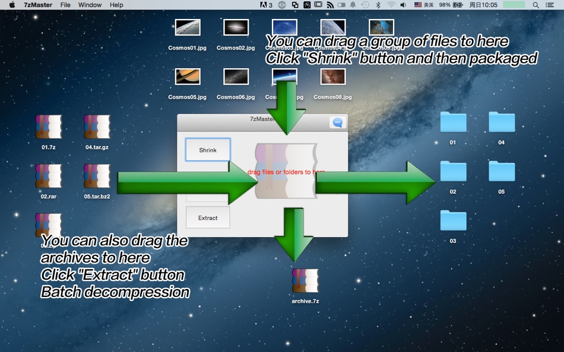
Task: Select the Cosmos05.jpg Saturn thumbnail
Action: click(188, 76)
